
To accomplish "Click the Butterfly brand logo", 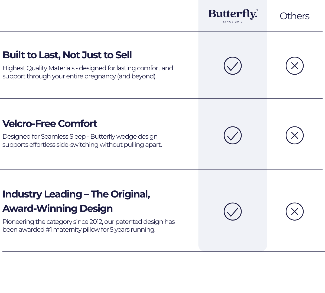I will coord(232,14).
